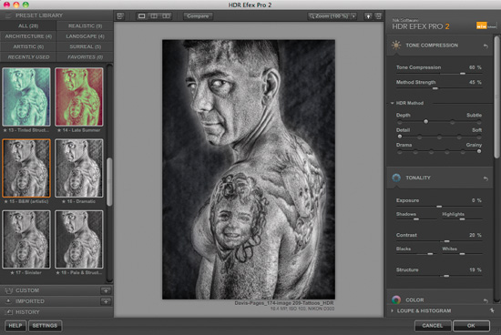
Task: Add a new custom preset with plus button
Action: [106, 290]
